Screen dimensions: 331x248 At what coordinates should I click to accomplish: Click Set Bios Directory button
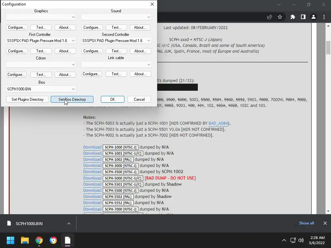pos(72,99)
